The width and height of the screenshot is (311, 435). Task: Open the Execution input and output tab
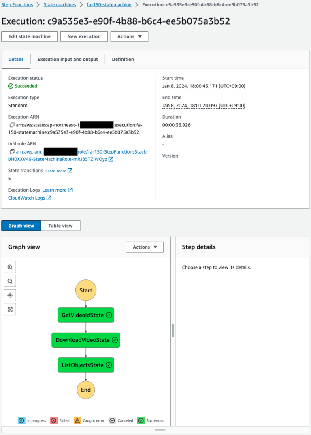(x=68, y=59)
